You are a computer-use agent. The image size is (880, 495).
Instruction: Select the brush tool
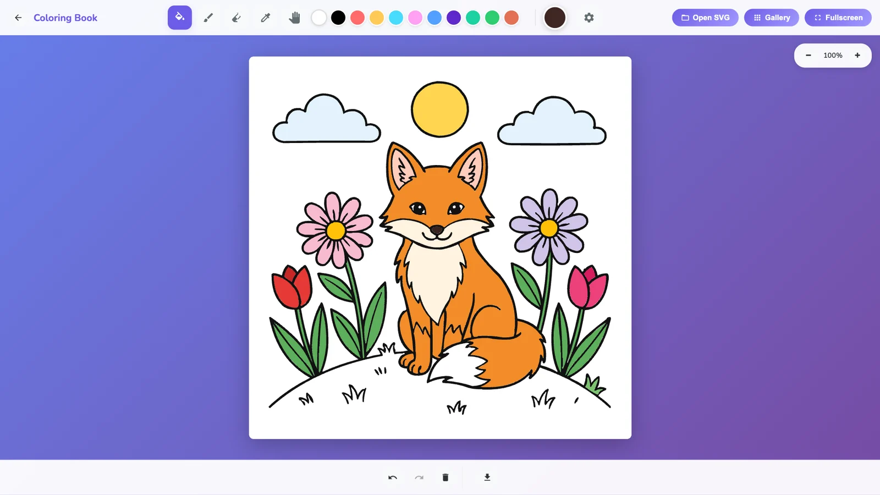coord(208,18)
